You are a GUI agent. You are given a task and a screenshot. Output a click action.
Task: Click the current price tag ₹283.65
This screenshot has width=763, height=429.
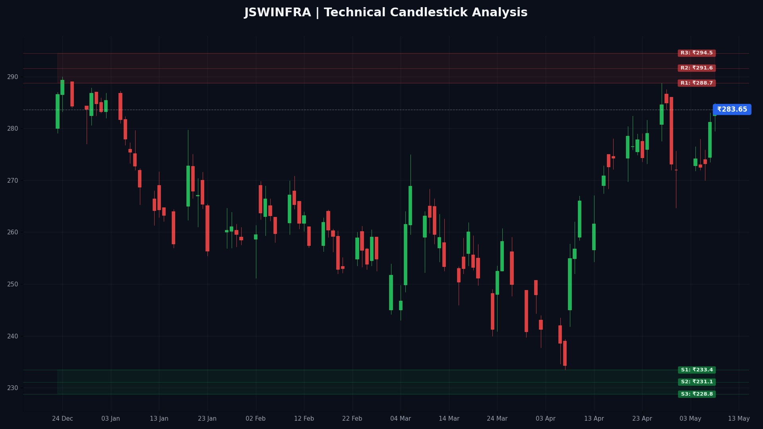pos(732,110)
